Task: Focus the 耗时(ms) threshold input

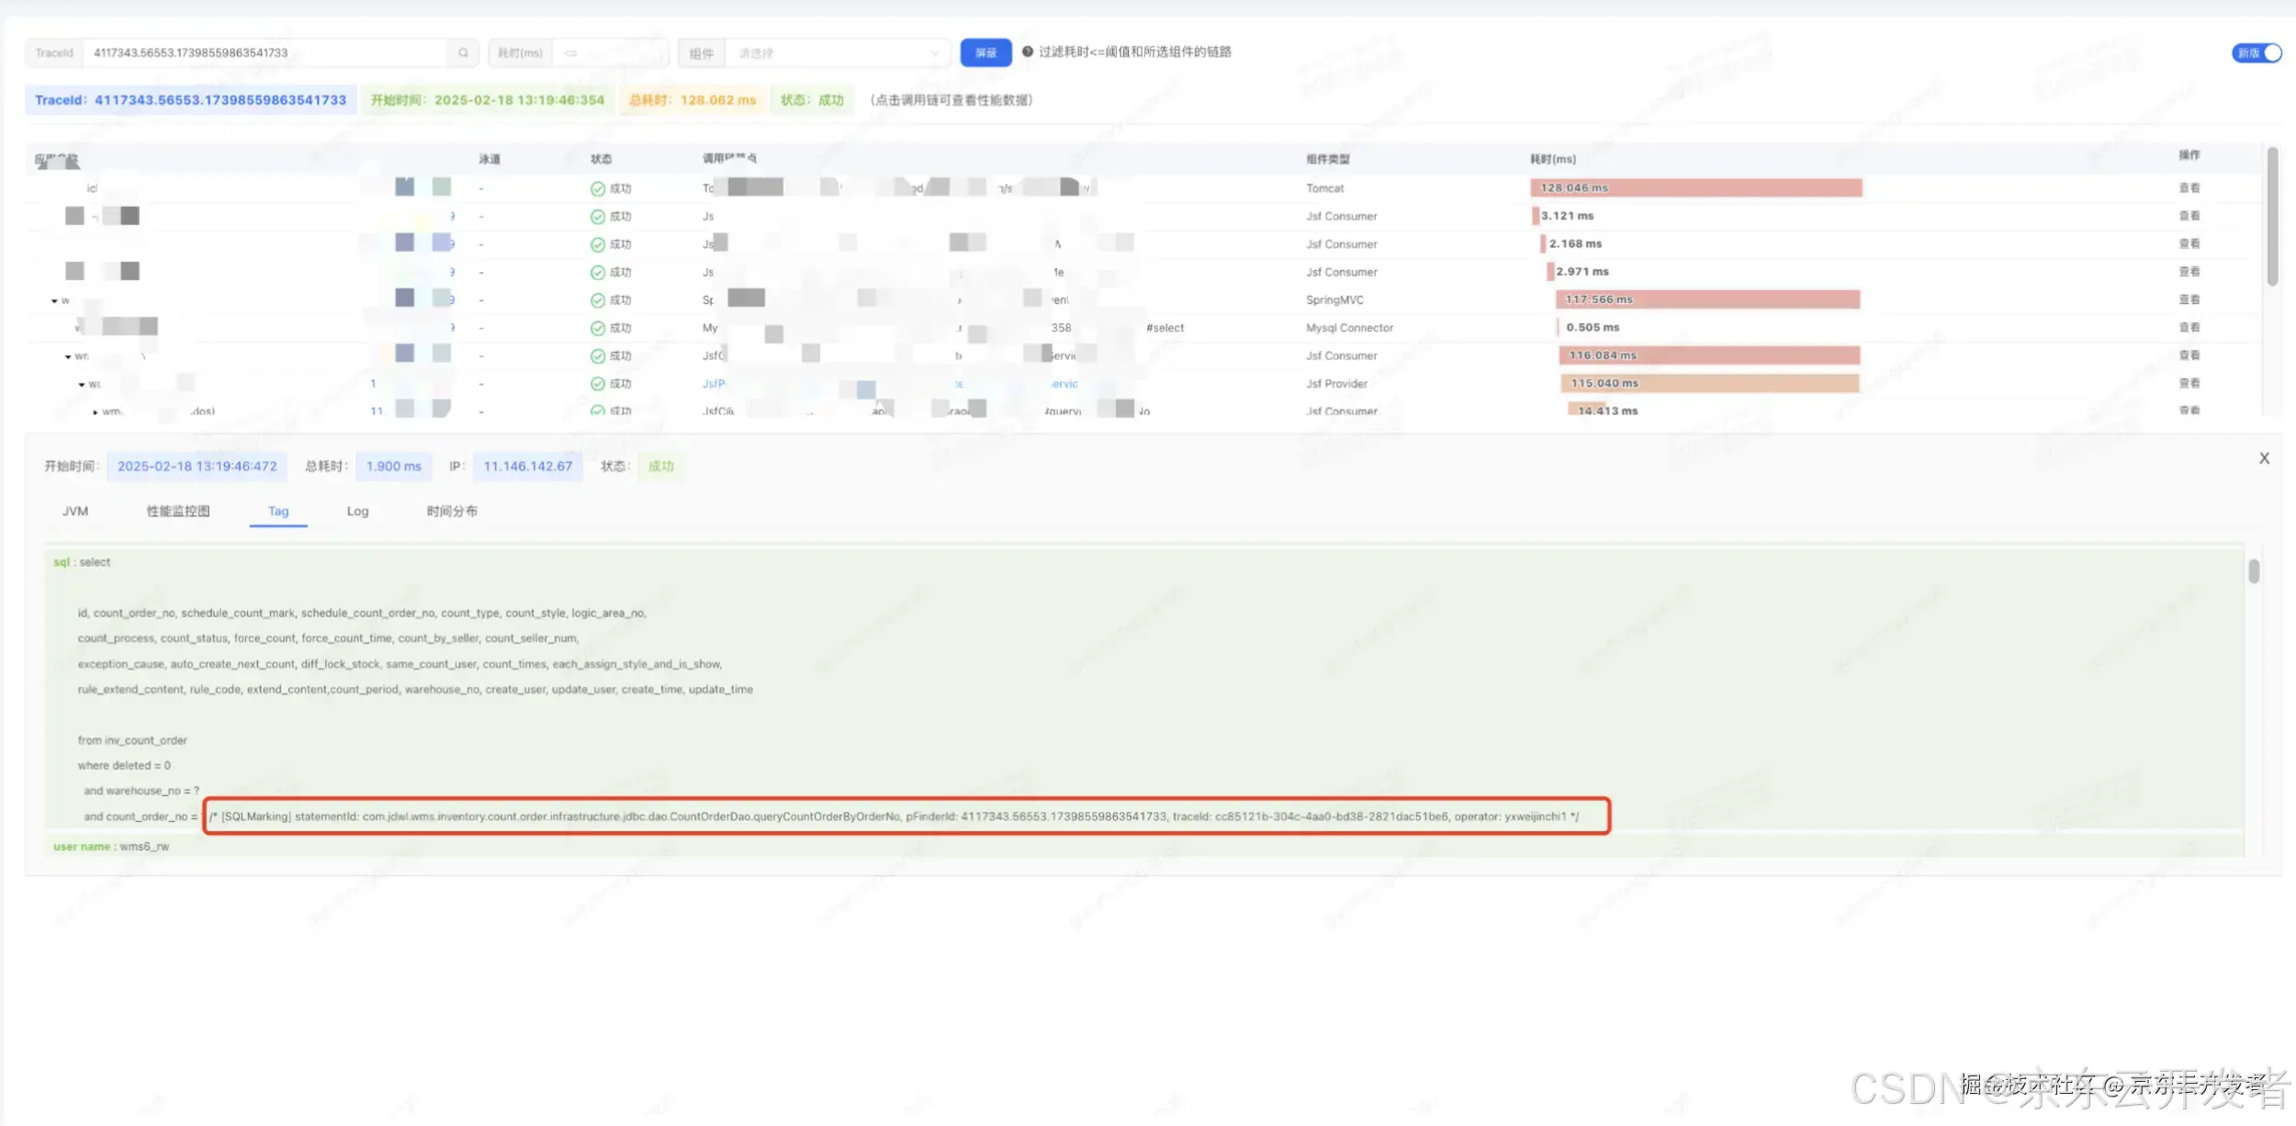Action: (x=610, y=53)
